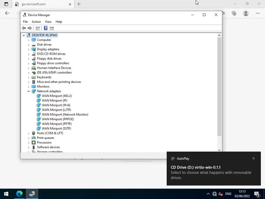Select the Print queues icon

click(34, 138)
